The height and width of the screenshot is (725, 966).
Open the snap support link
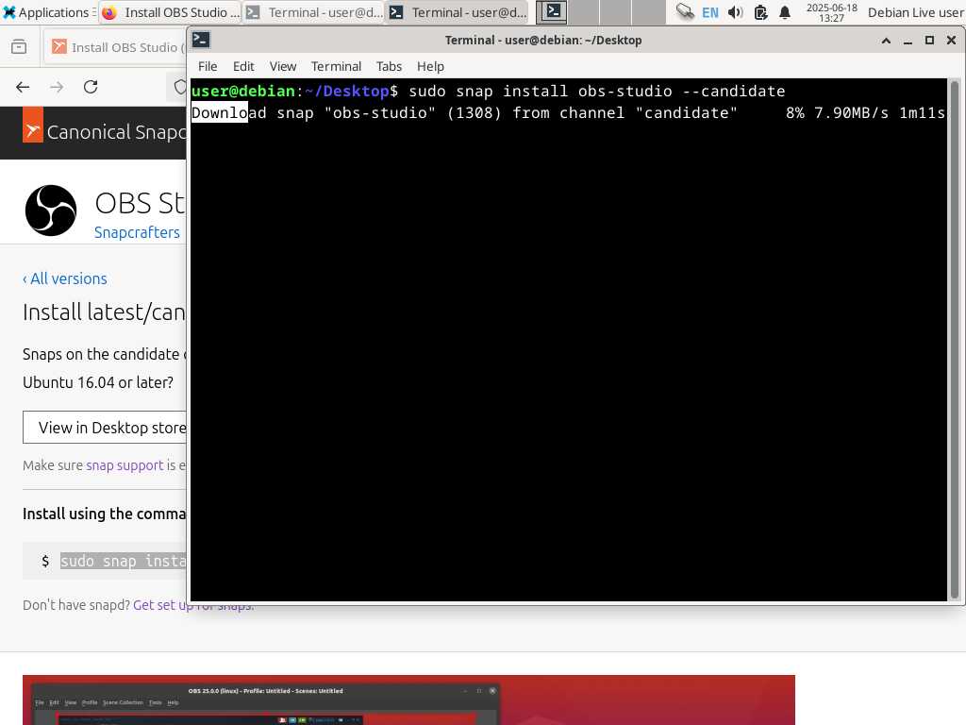[x=125, y=465]
